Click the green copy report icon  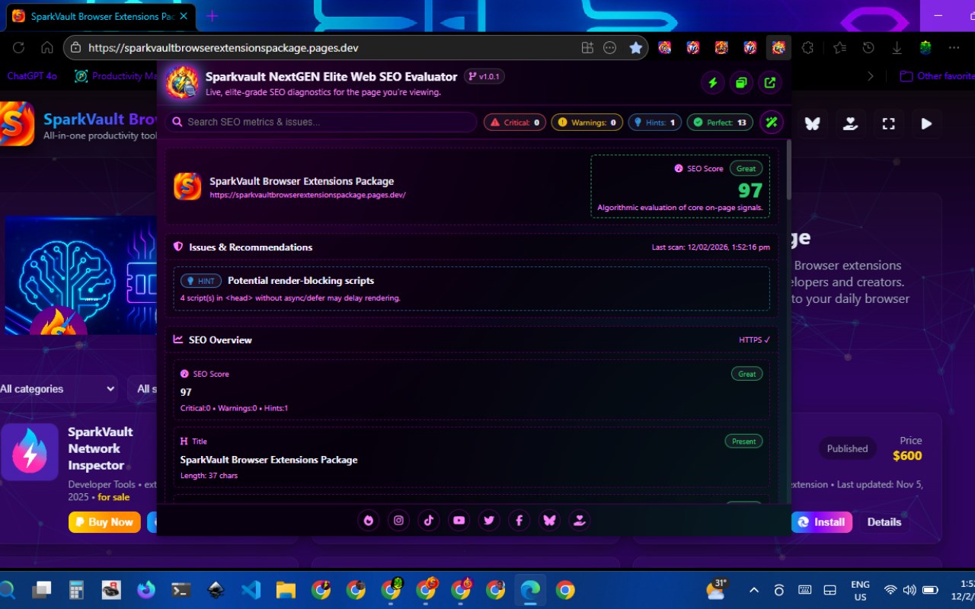coord(741,83)
